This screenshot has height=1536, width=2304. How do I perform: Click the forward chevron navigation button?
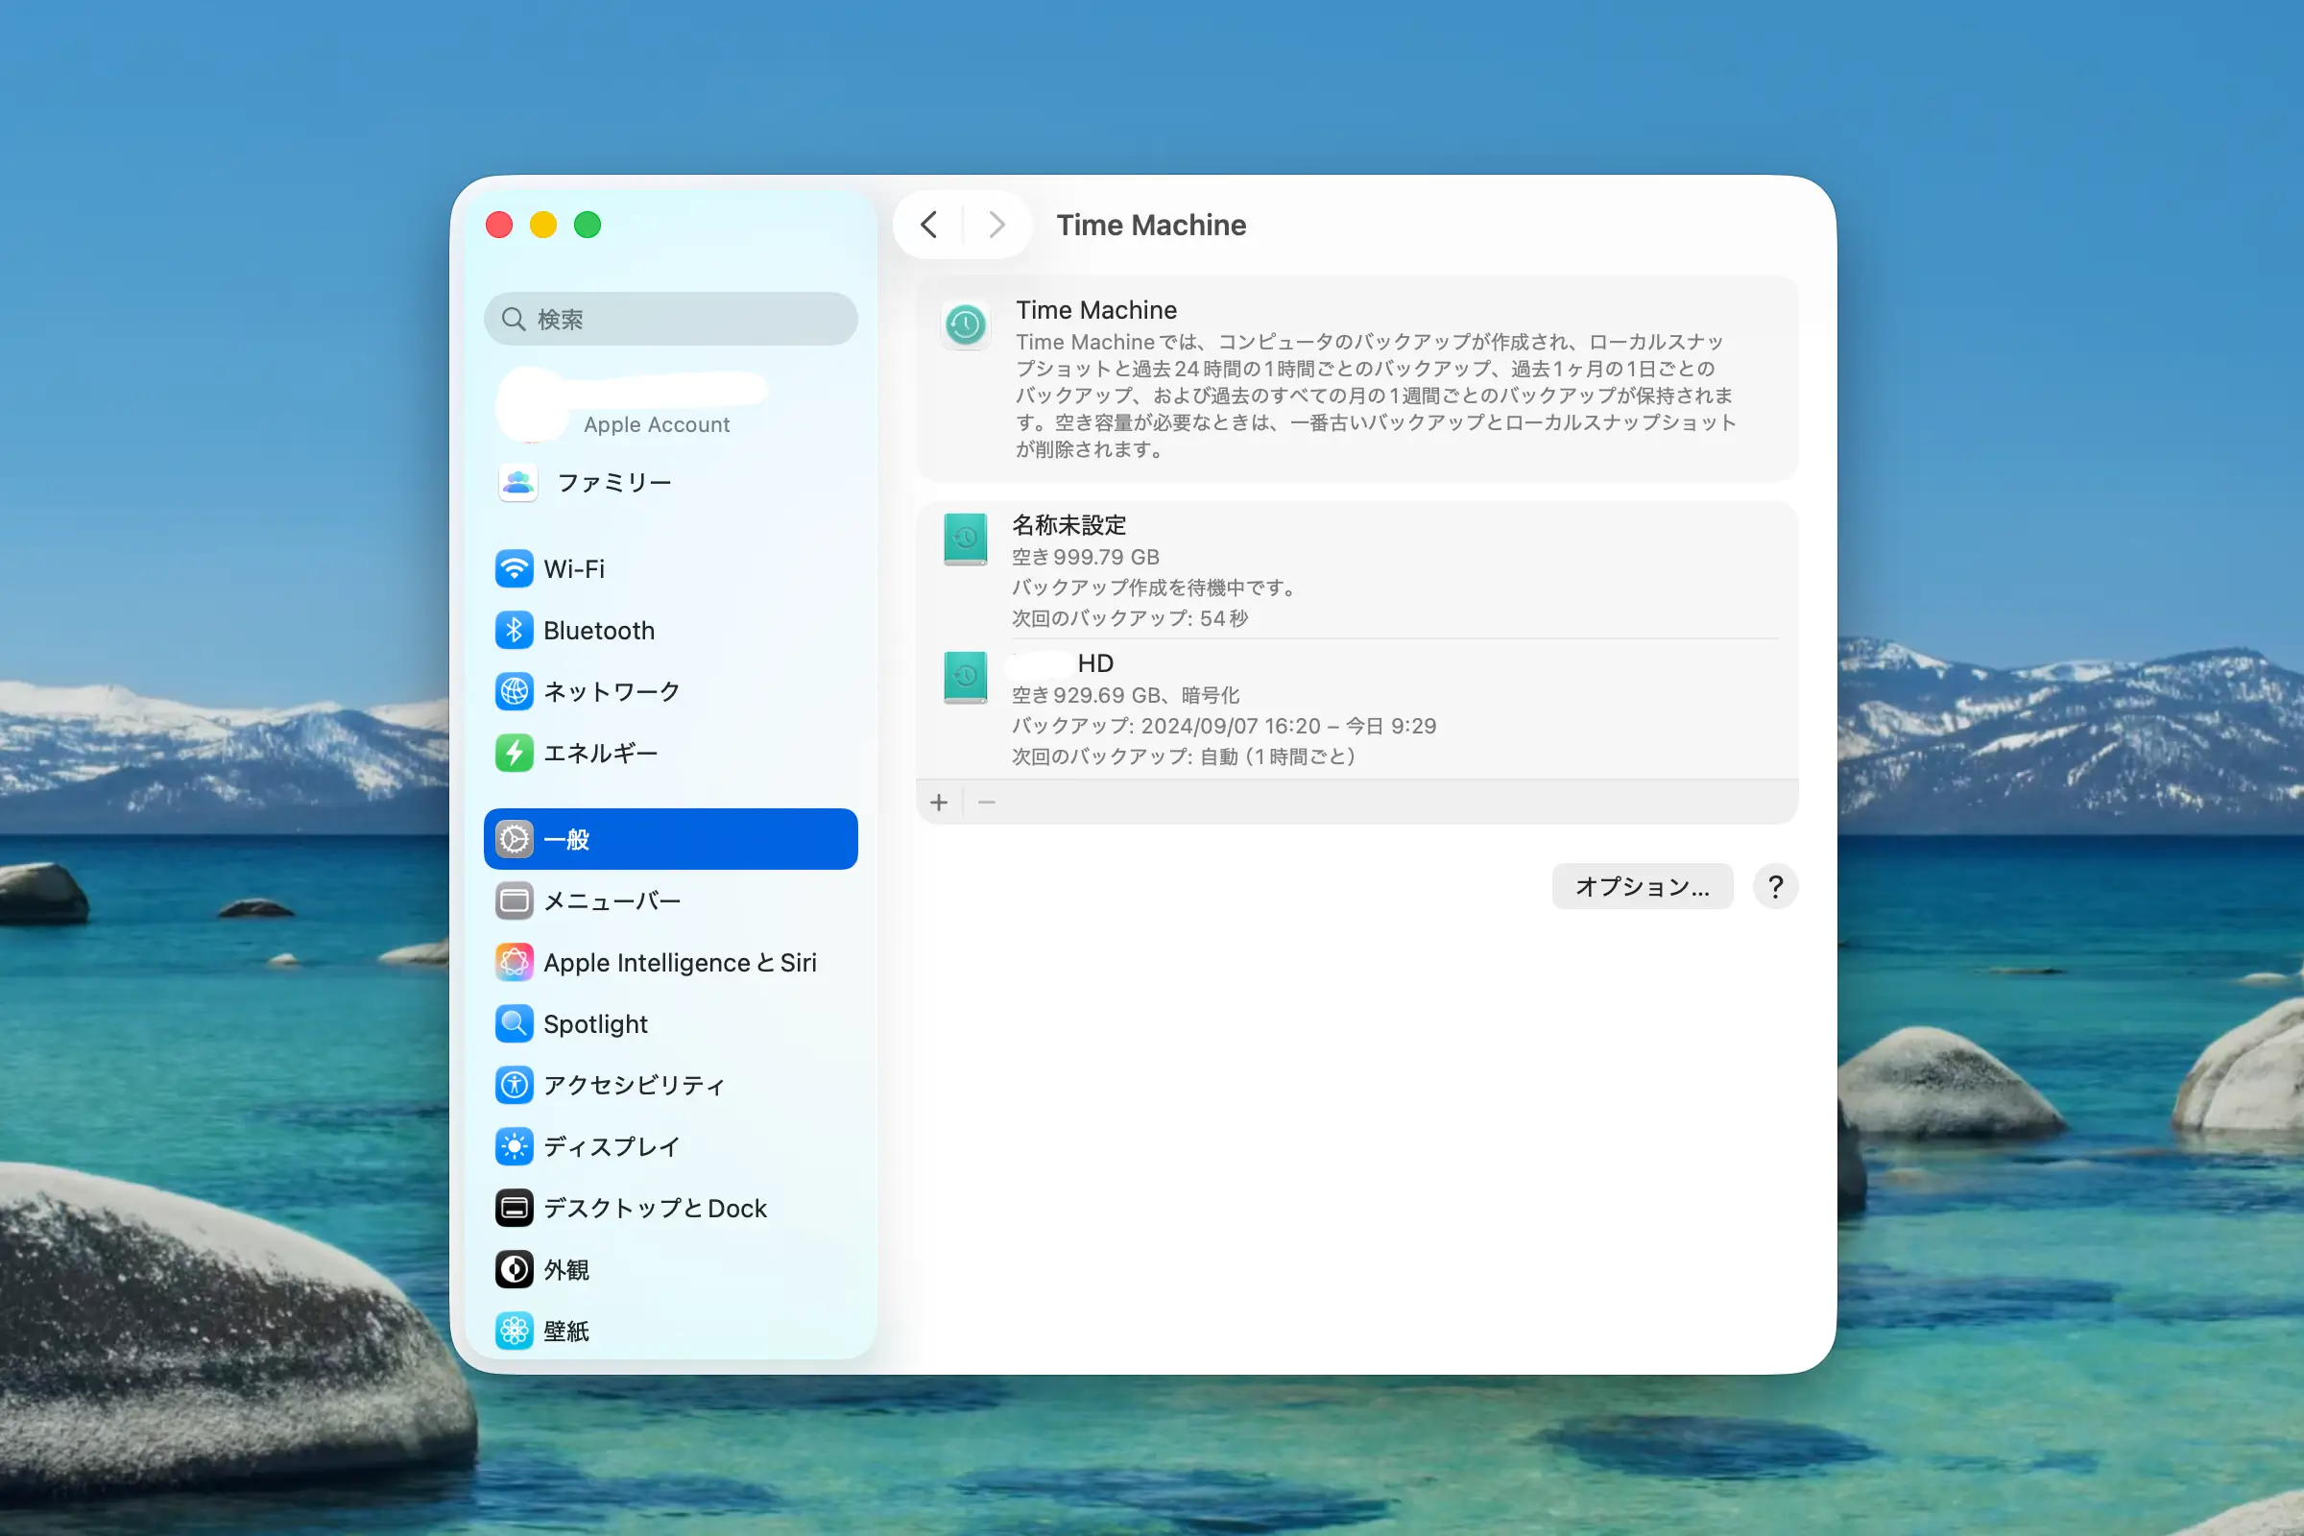click(x=996, y=226)
